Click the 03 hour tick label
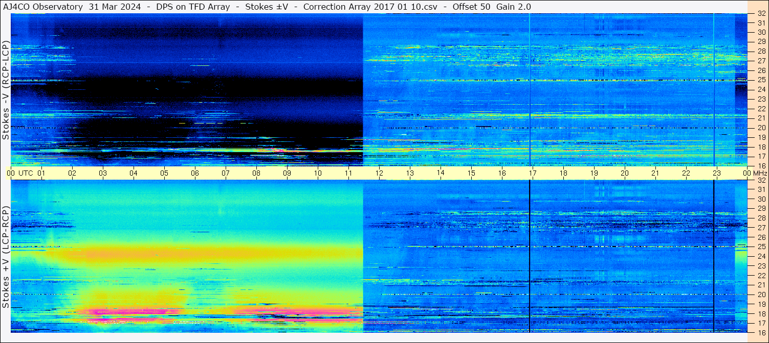 click(103, 173)
